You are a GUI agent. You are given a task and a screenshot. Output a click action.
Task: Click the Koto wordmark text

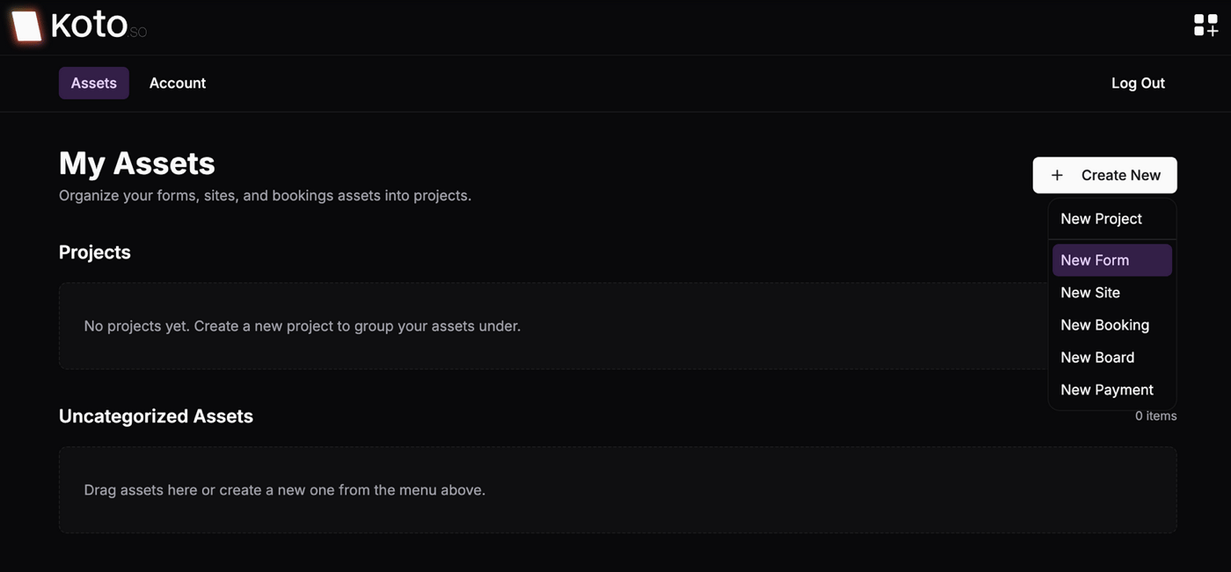(x=90, y=25)
